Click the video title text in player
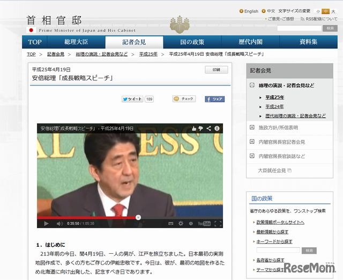The width and height of the screenshot is (343, 280). 87,129
